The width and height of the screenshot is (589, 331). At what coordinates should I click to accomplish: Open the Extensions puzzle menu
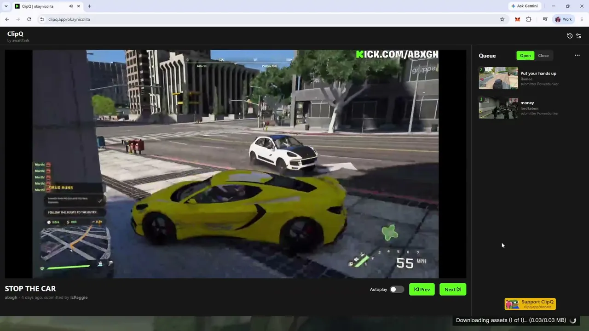[x=529, y=19]
